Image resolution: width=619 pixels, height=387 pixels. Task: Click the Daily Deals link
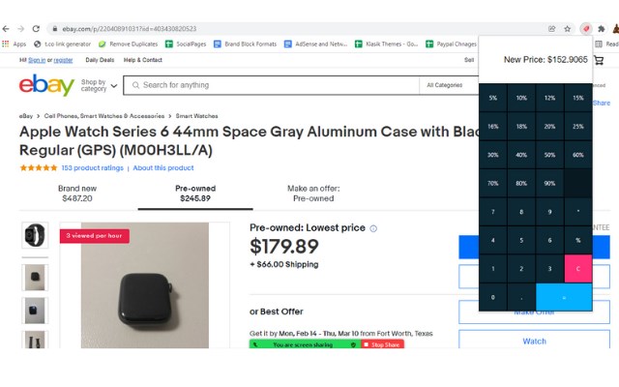click(x=100, y=60)
